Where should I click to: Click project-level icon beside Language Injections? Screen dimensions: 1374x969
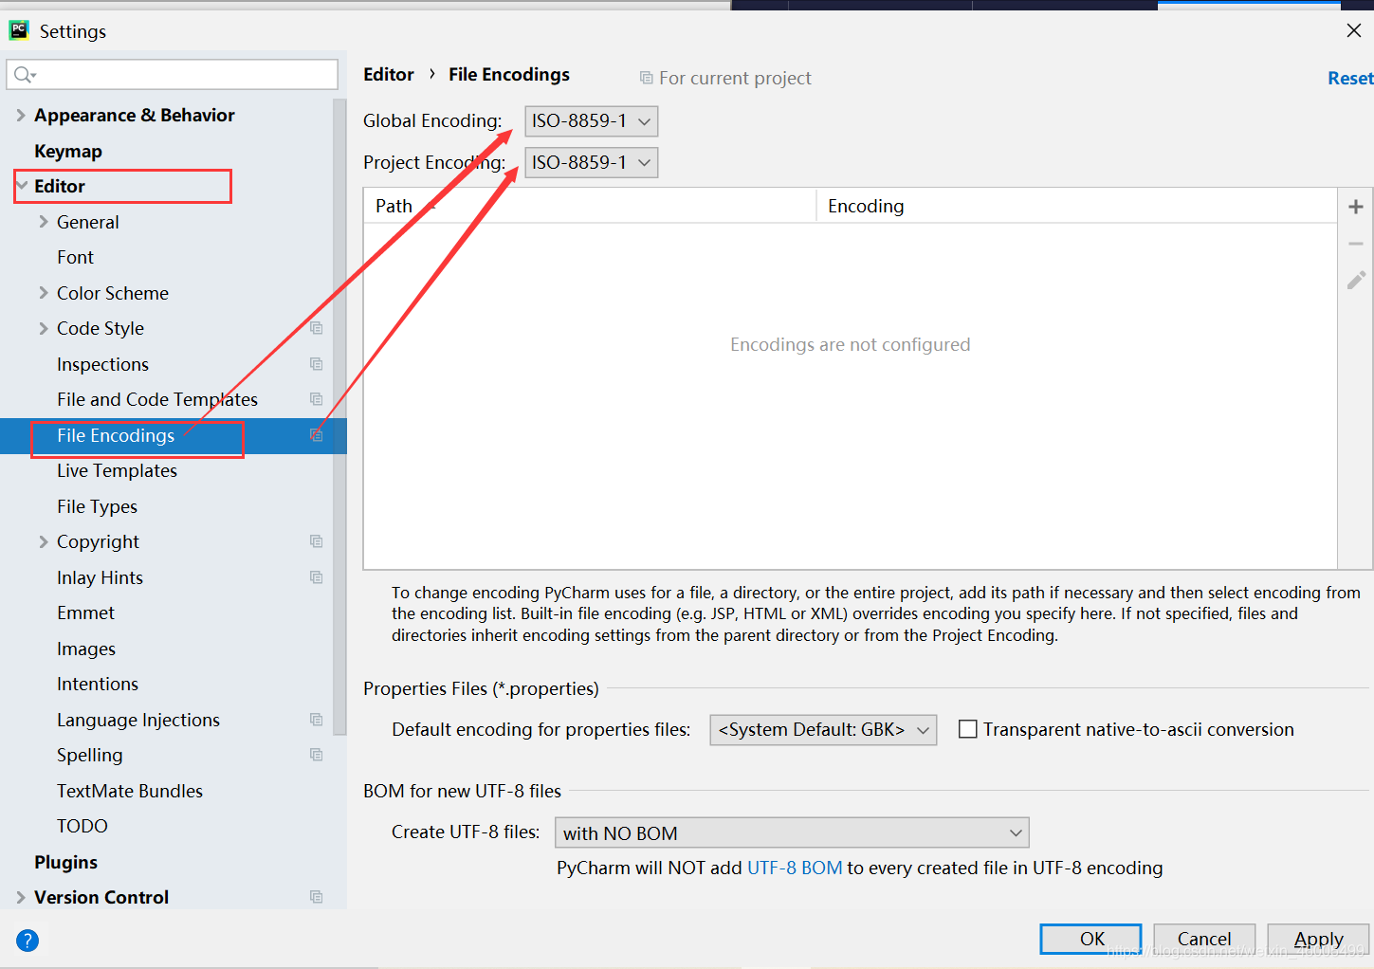[317, 720]
